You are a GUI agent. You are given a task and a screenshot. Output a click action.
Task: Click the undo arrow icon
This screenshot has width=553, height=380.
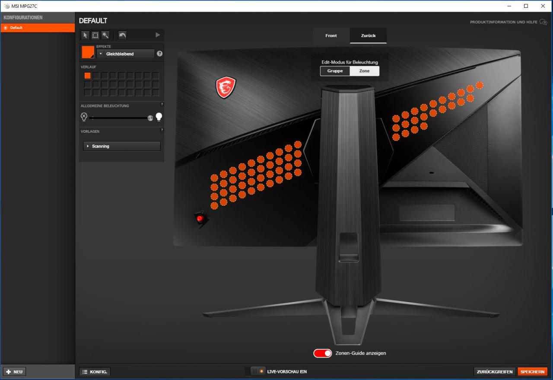point(122,35)
